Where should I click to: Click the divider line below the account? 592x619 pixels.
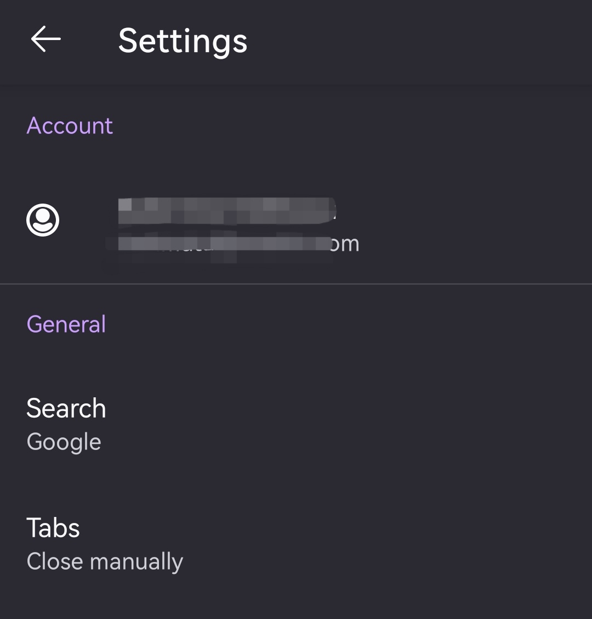coord(296,284)
